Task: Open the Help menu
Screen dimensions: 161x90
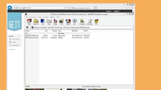Action: coord(58,17)
